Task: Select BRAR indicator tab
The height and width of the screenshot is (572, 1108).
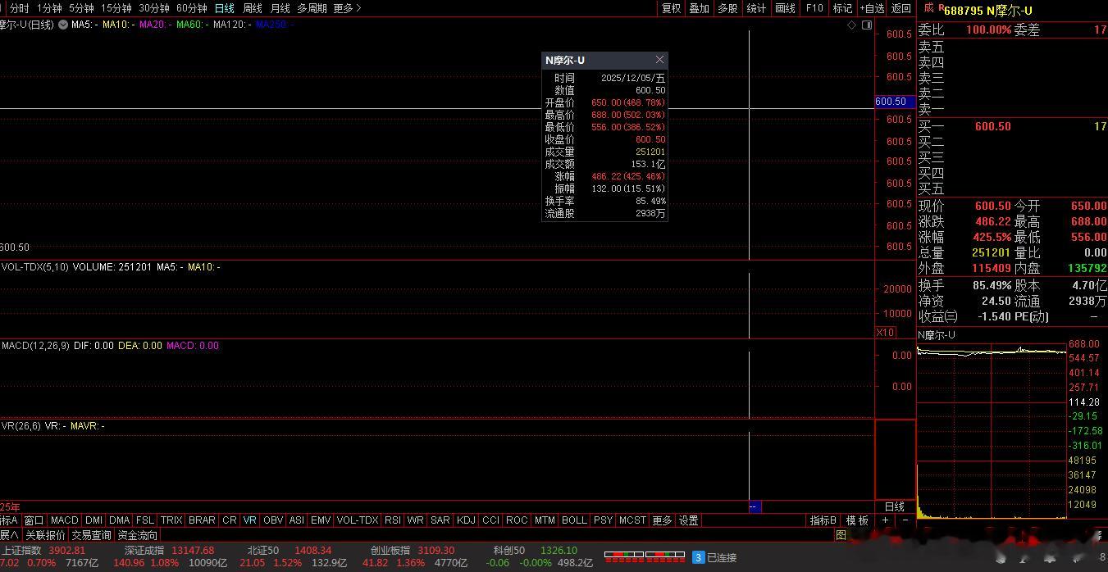Action: click(202, 520)
